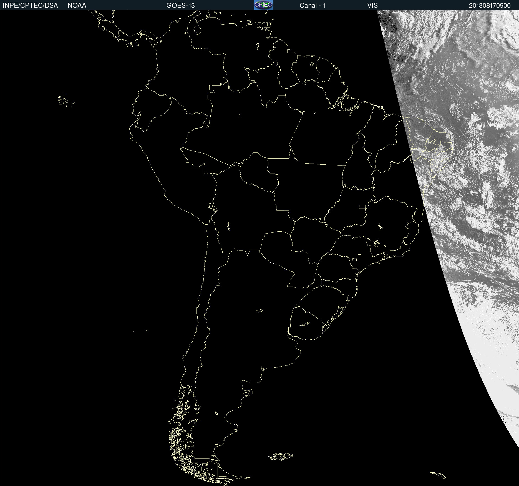
Task: Click the 201308170900 timestamp
Action: click(x=490, y=6)
